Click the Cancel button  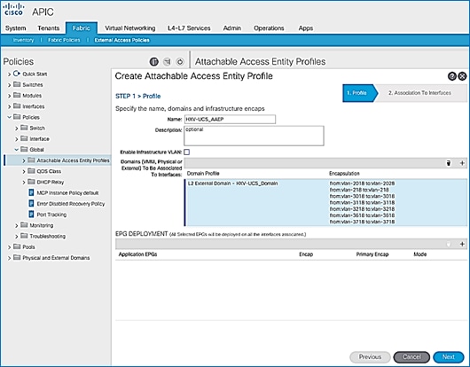pos(411,357)
